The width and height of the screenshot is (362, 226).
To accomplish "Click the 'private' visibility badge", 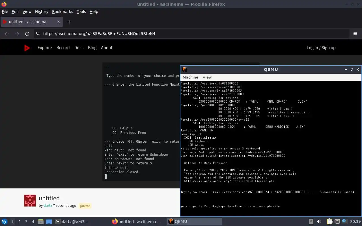I will 85,206.
